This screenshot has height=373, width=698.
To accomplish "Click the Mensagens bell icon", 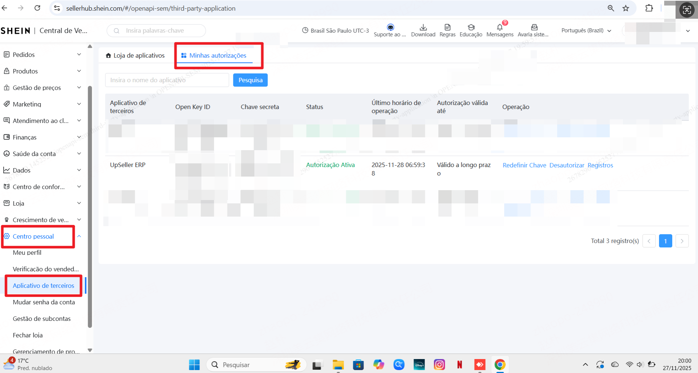I will pos(500,28).
